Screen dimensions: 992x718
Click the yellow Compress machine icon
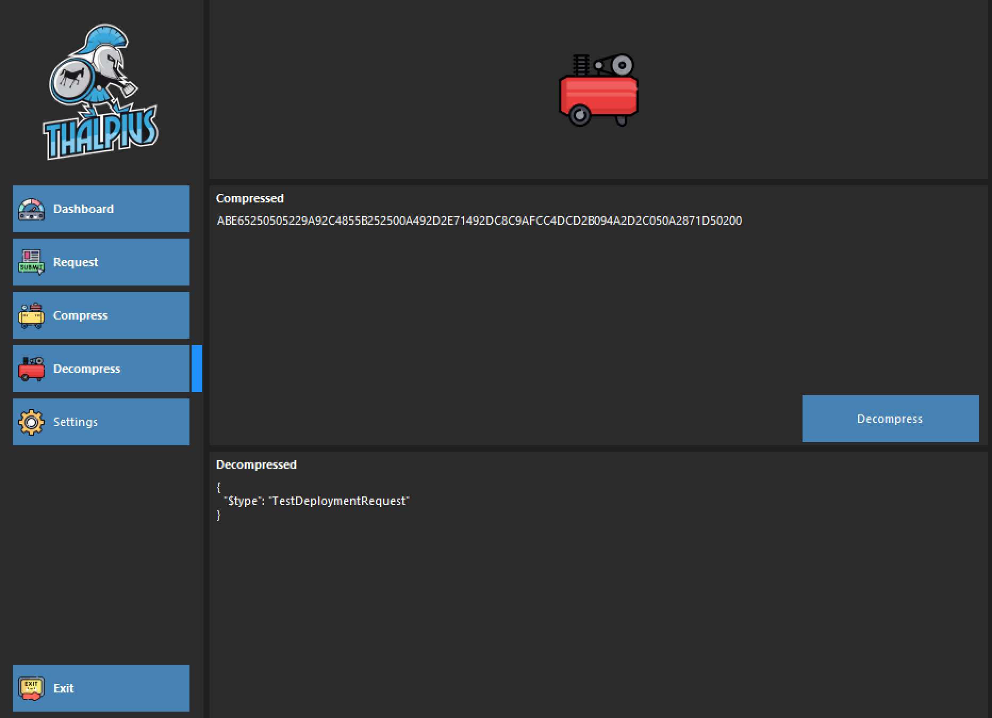[x=31, y=316]
